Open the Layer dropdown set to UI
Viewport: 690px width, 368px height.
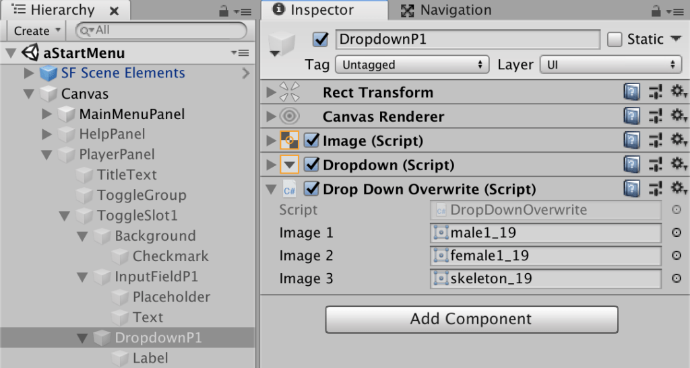(609, 65)
